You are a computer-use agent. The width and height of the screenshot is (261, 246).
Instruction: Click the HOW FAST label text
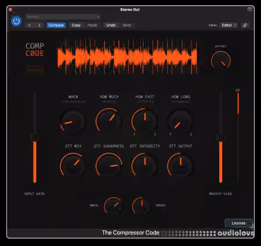(144, 97)
